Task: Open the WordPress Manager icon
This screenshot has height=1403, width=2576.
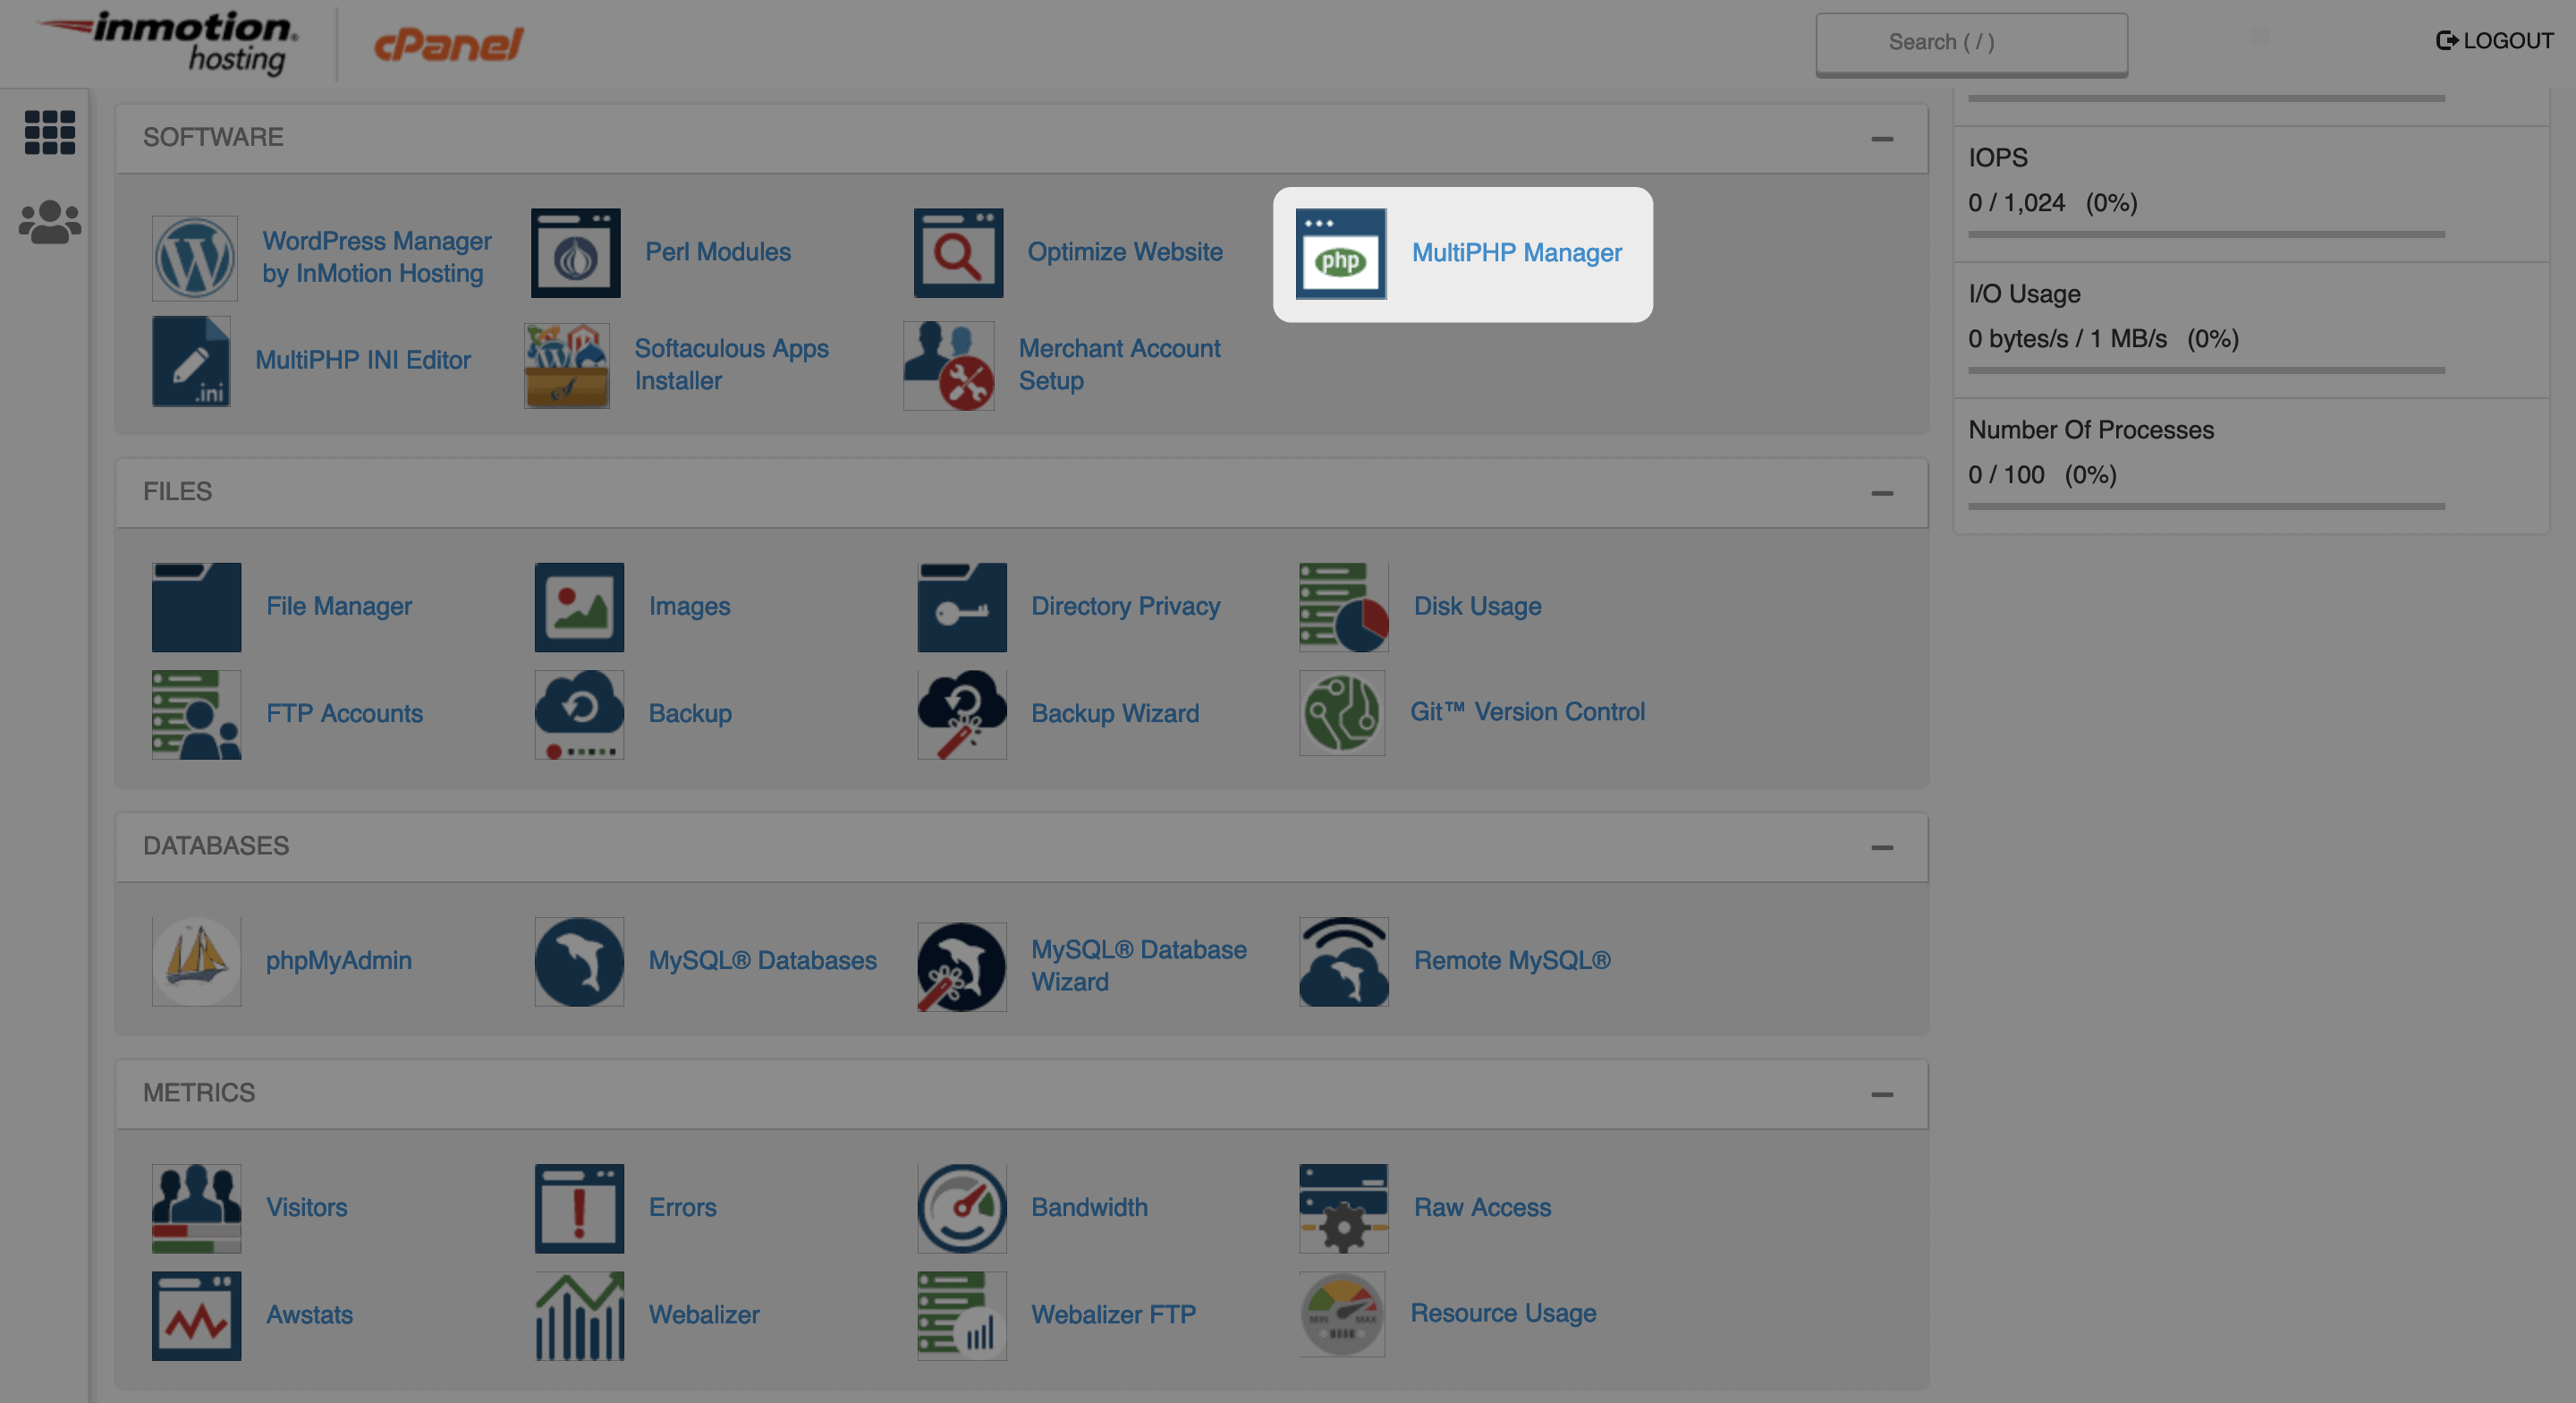Action: tap(195, 257)
